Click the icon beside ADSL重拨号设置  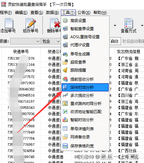coord(65,37)
